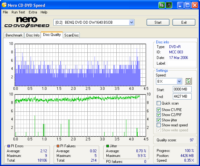Open the Extra menu
The image size is (200, 166).
point(33,12)
